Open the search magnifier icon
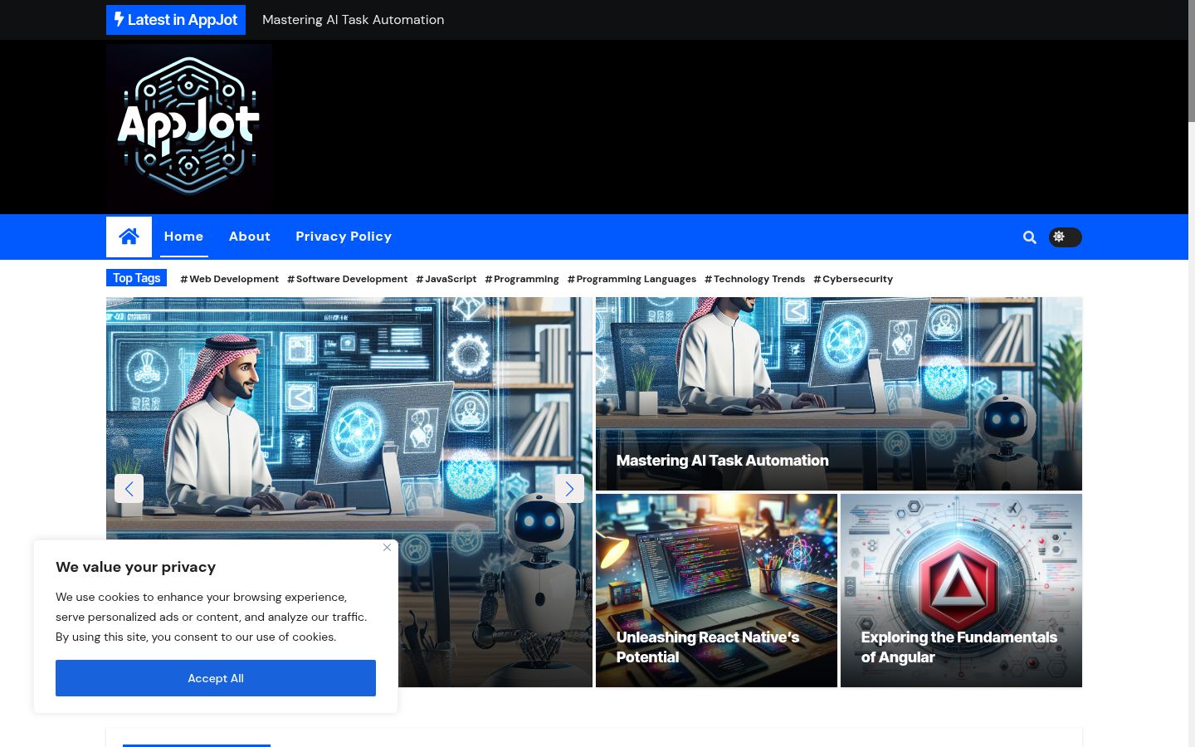Viewport: 1195px width, 747px height. 1030,237
